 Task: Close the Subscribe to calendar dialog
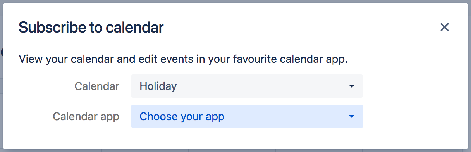[444, 27]
